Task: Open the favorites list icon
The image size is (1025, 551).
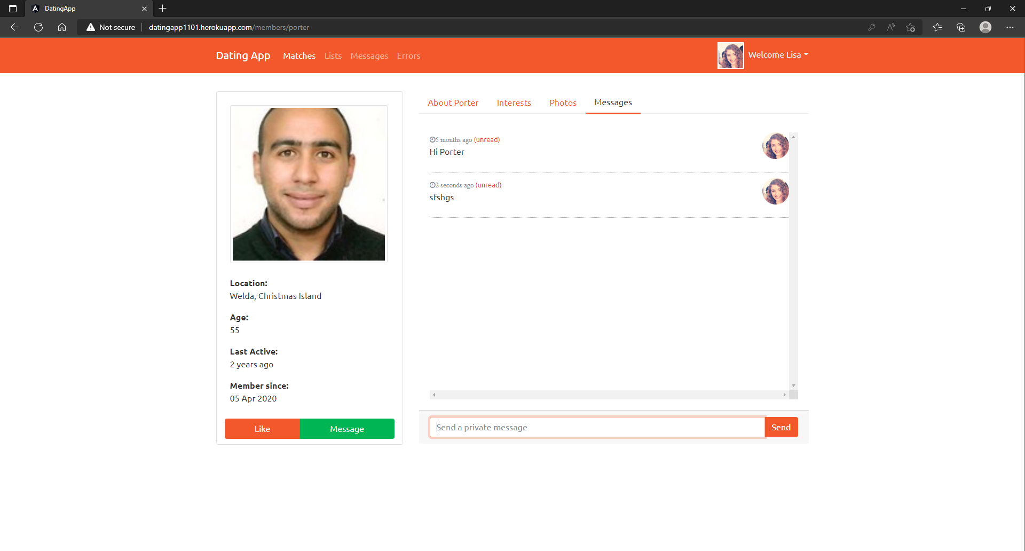Action: pos(937,27)
